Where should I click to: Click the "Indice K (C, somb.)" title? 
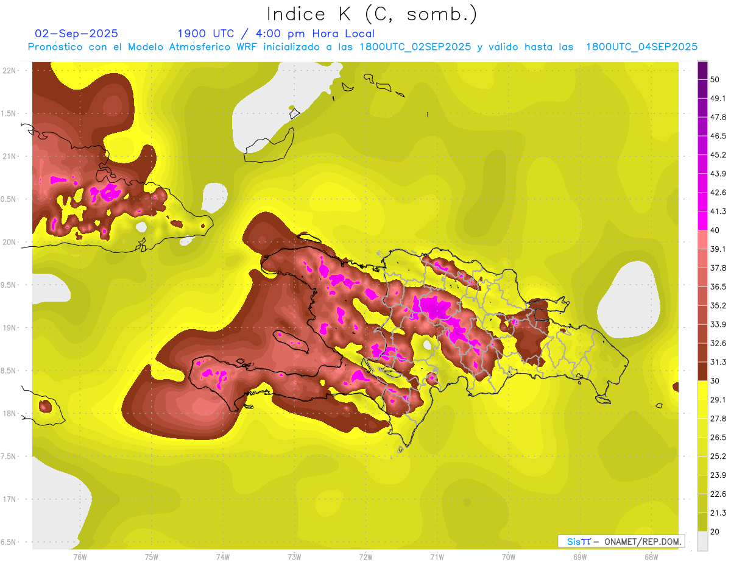pyautogui.click(x=372, y=14)
